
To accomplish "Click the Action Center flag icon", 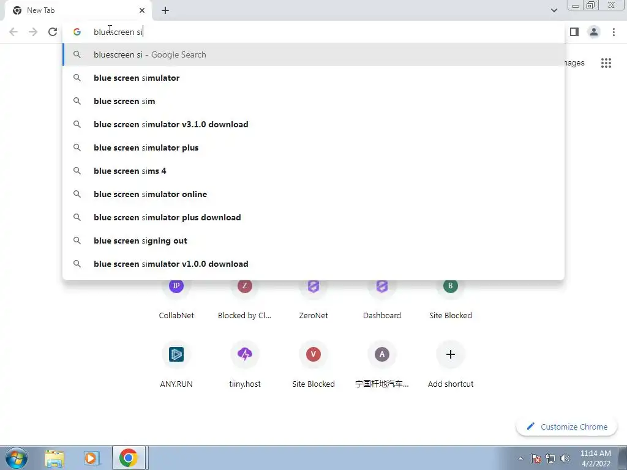I will (x=536, y=458).
